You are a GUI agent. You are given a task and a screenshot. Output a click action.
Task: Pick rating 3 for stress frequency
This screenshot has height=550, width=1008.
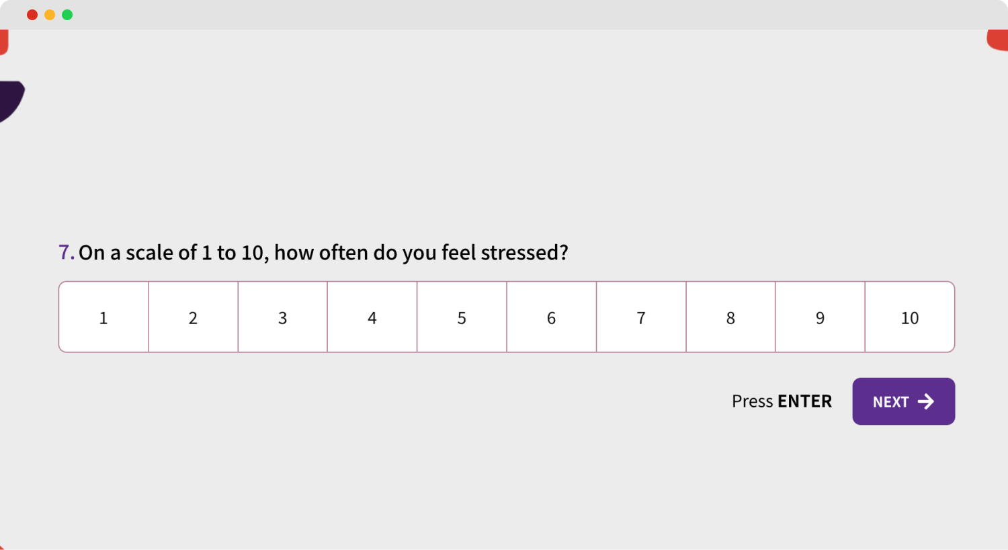282,317
